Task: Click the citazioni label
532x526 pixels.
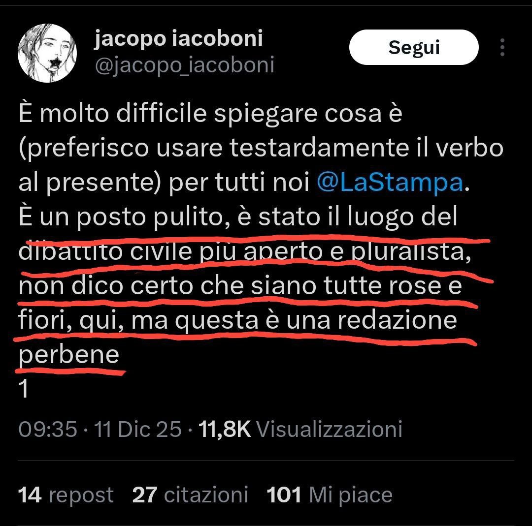Action: point(206,495)
